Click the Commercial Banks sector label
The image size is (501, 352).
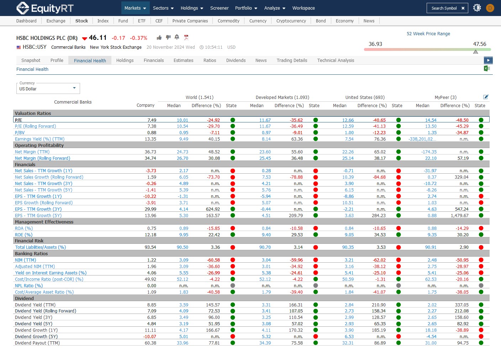[68, 47]
